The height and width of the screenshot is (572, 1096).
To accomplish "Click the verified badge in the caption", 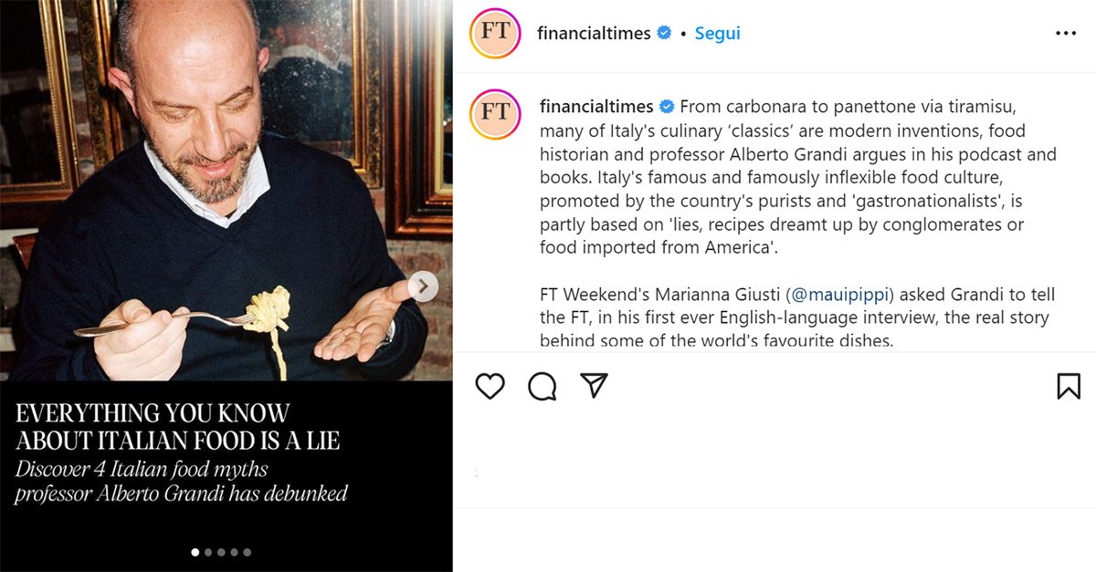I will pos(668,107).
